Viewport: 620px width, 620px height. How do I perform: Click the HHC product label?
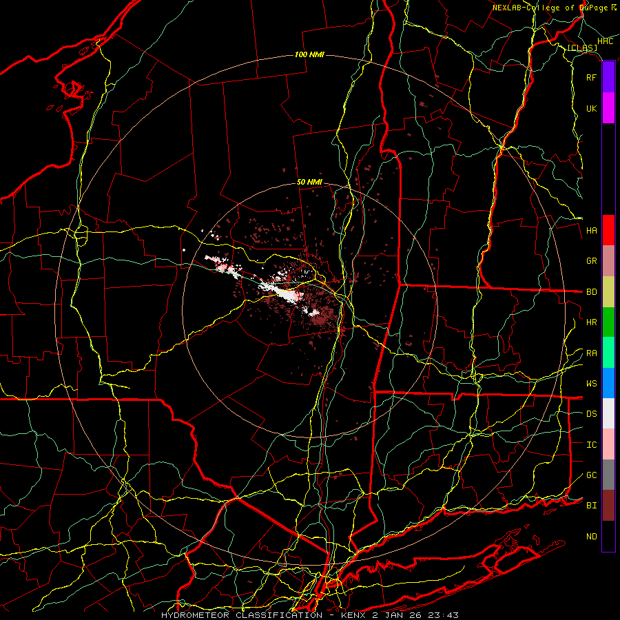606,41
